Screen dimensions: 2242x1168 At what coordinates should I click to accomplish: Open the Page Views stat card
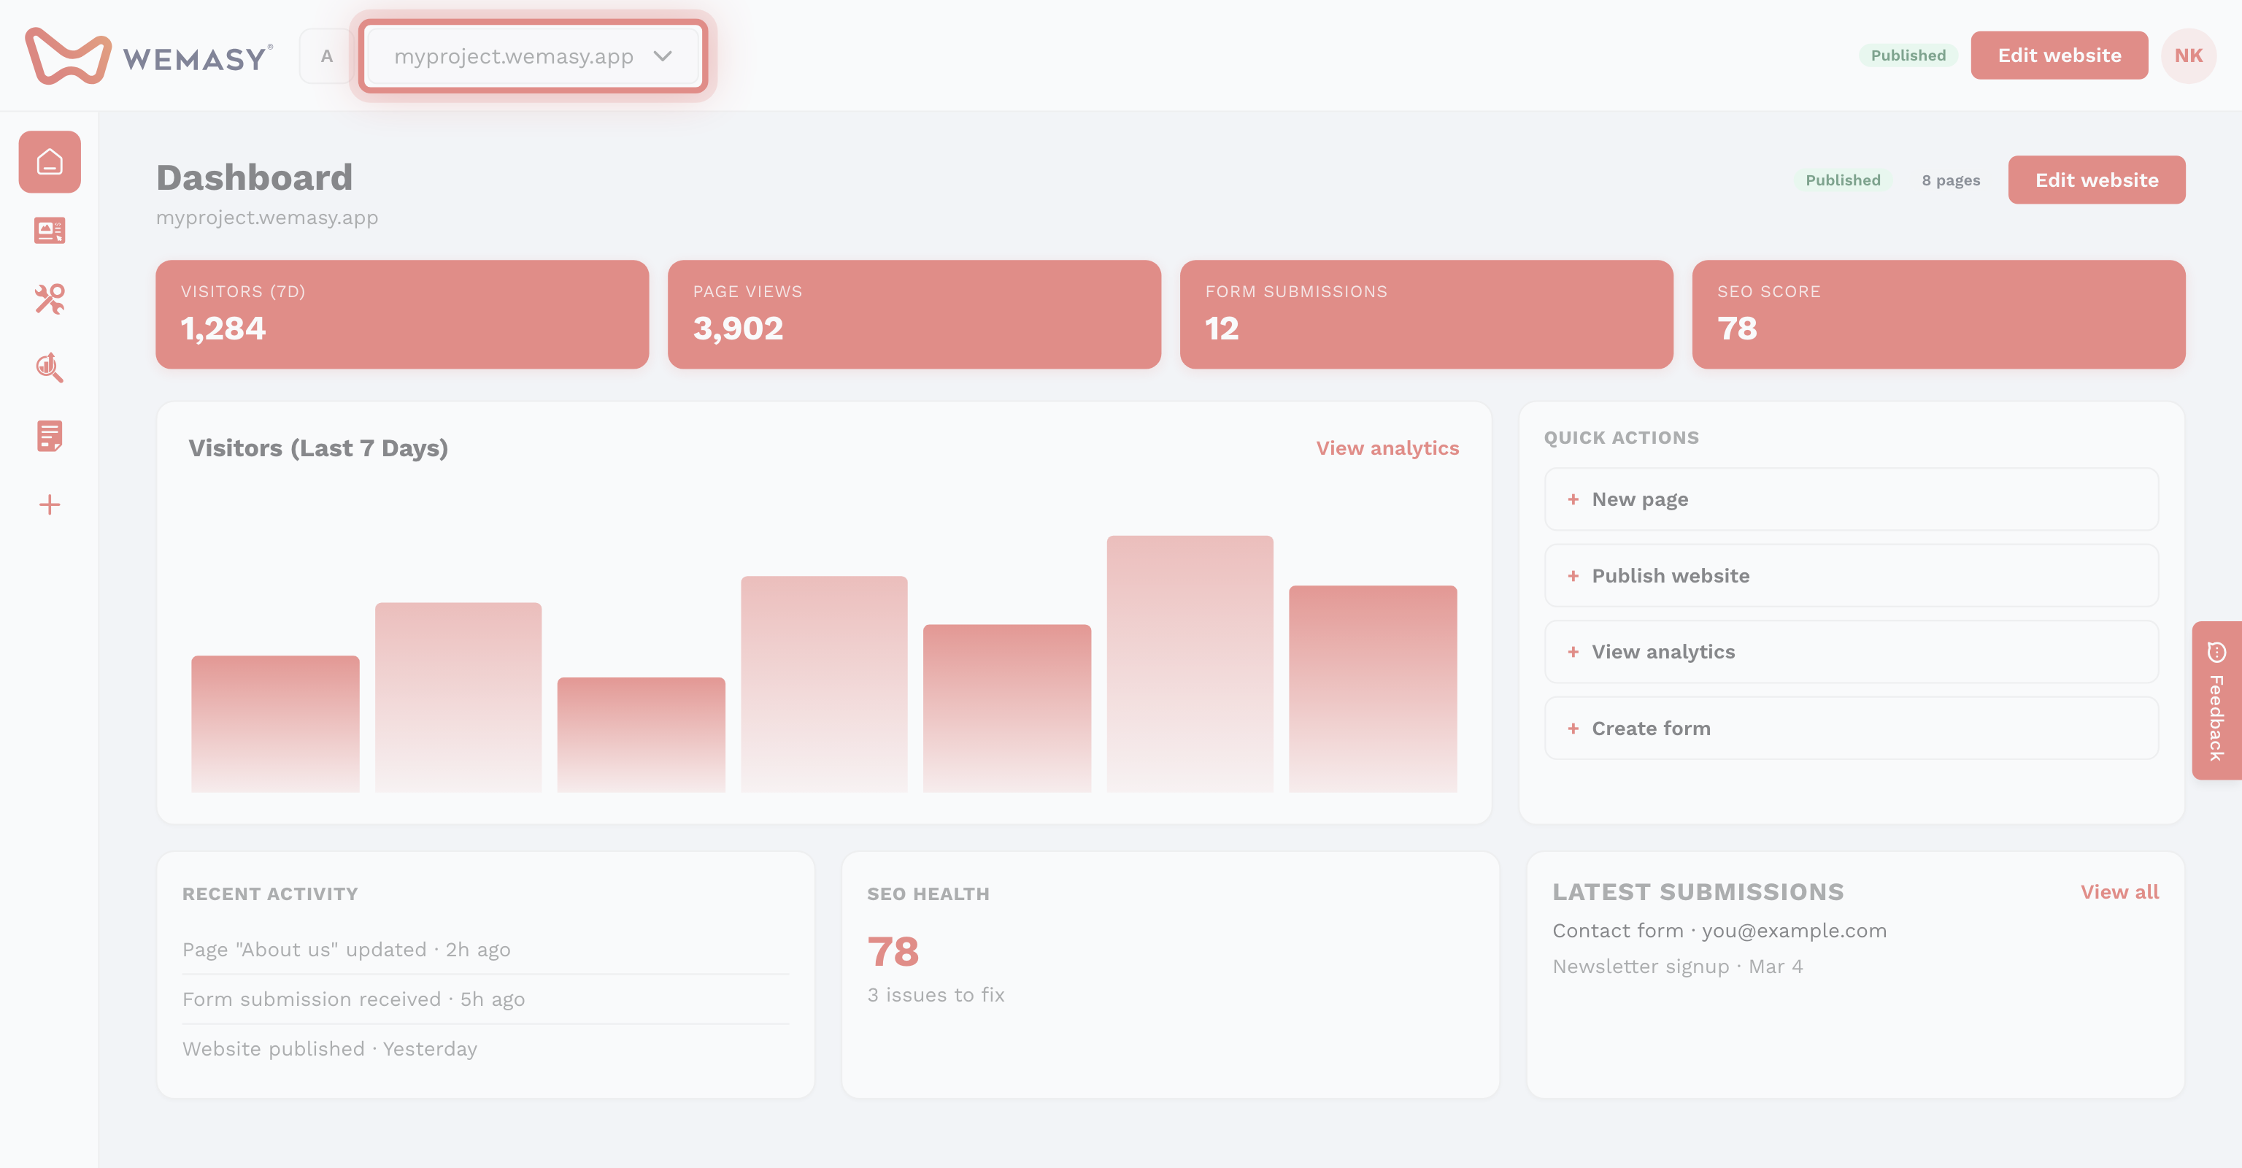click(914, 314)
